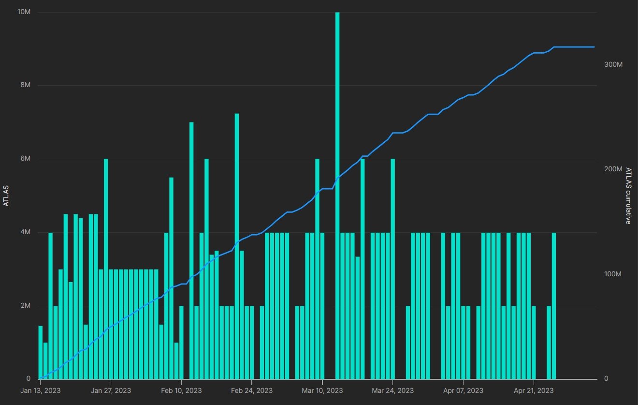
Task: Click the tallest bar before Feb 24
Action: (x=237, y=247)
